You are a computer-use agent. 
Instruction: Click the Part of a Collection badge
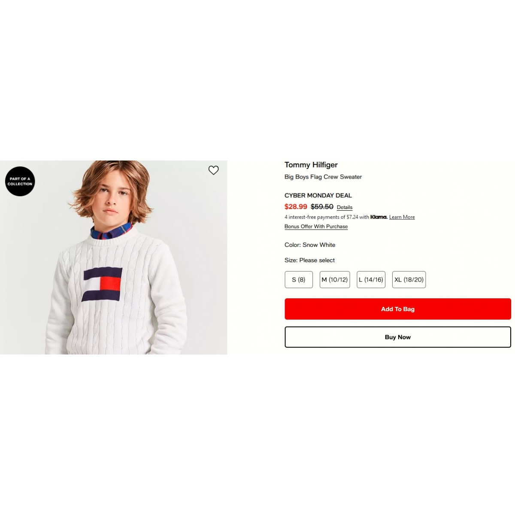click(x=20, y=181)
